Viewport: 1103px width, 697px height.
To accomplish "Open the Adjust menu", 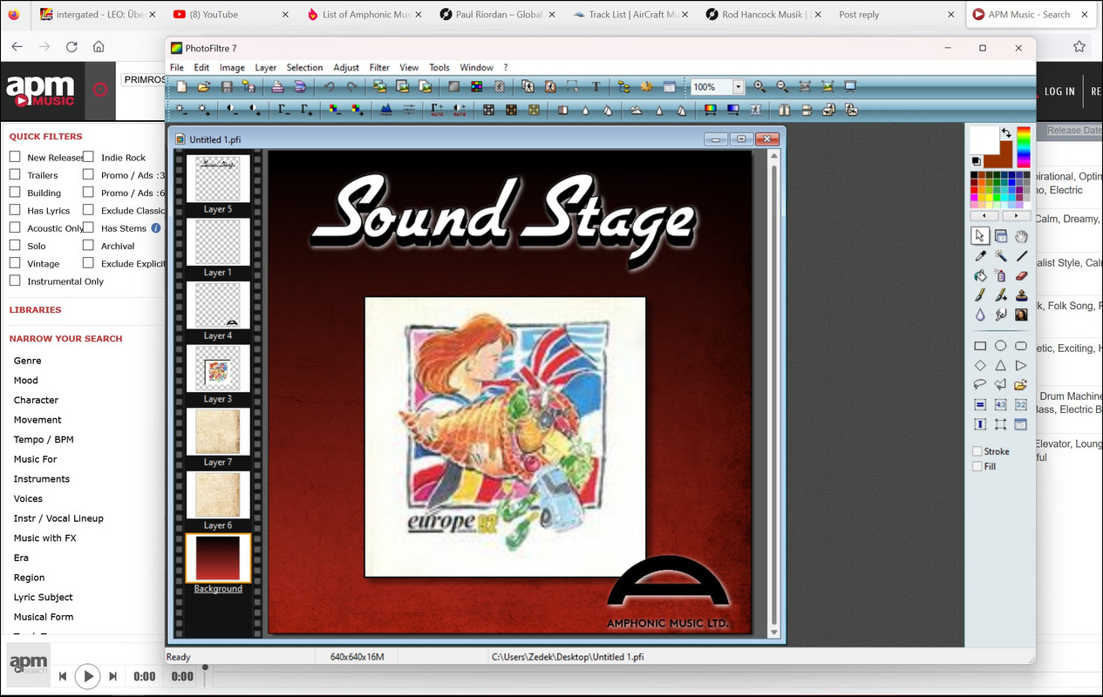I will (x=346, y=67).
